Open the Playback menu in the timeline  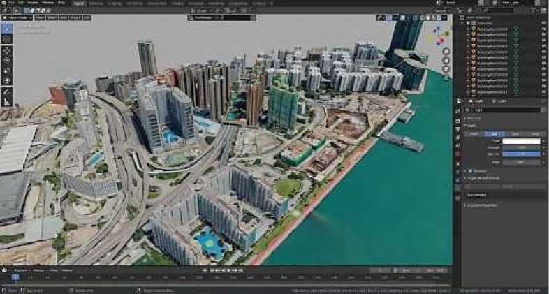point(20,270)
